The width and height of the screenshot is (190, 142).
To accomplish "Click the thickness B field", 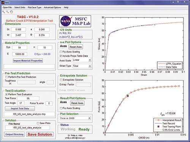I will 42,35.
